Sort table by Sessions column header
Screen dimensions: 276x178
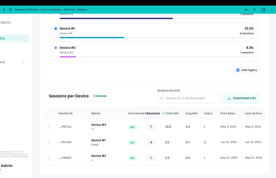[153, 113]
